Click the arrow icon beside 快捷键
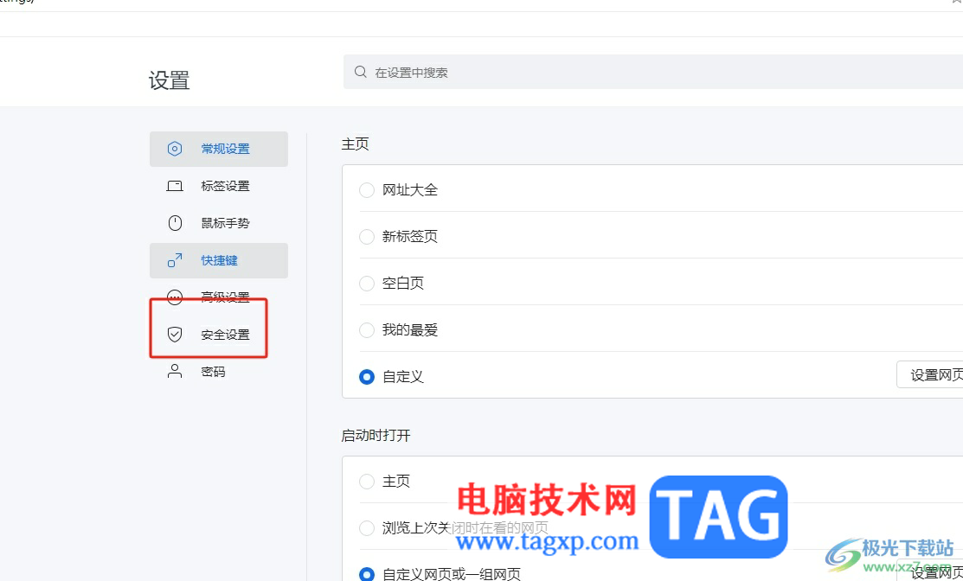 [x=176, y=259]
